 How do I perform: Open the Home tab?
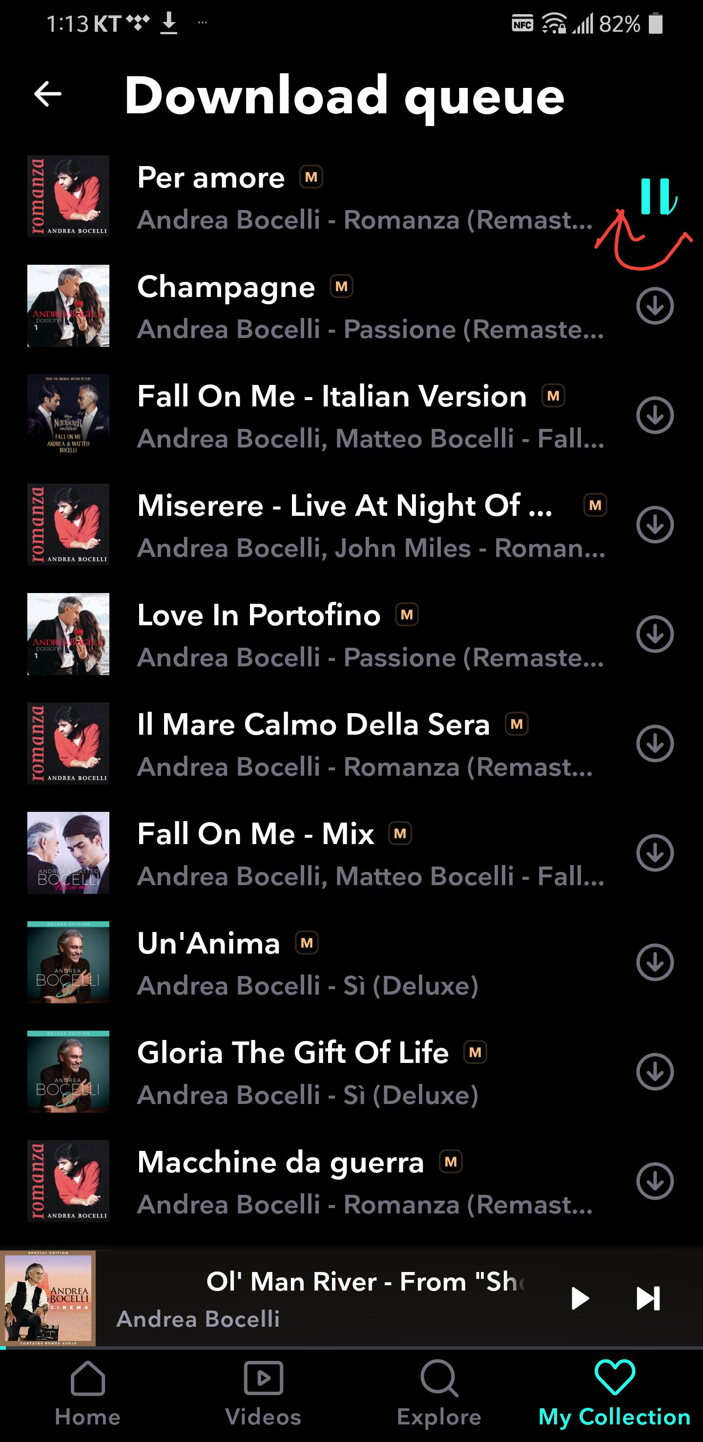click(x=88, y=1393)
